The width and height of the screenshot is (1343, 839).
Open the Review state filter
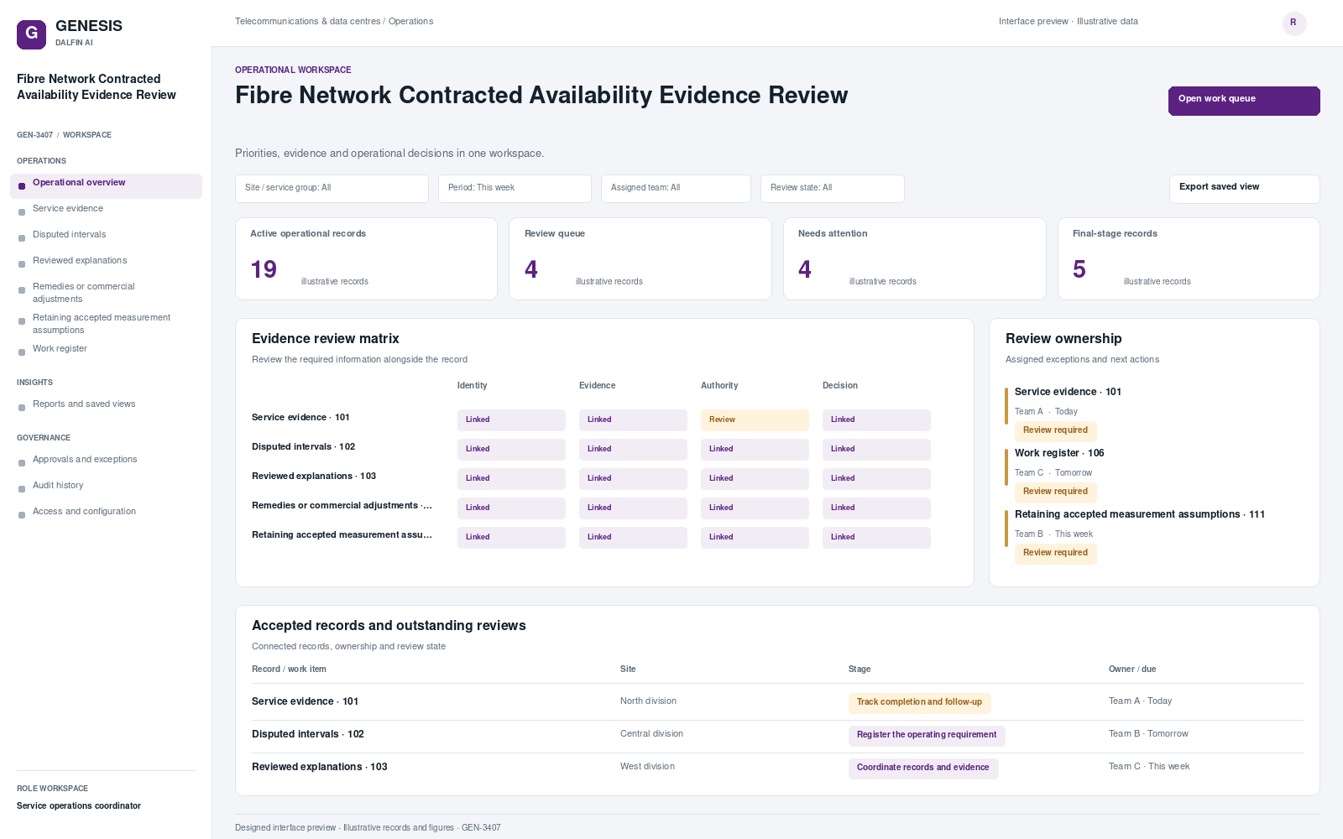(x=833, y=189)
